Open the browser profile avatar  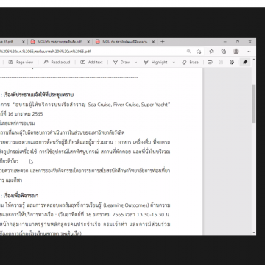pyautogui.click(x=236, y=52)
